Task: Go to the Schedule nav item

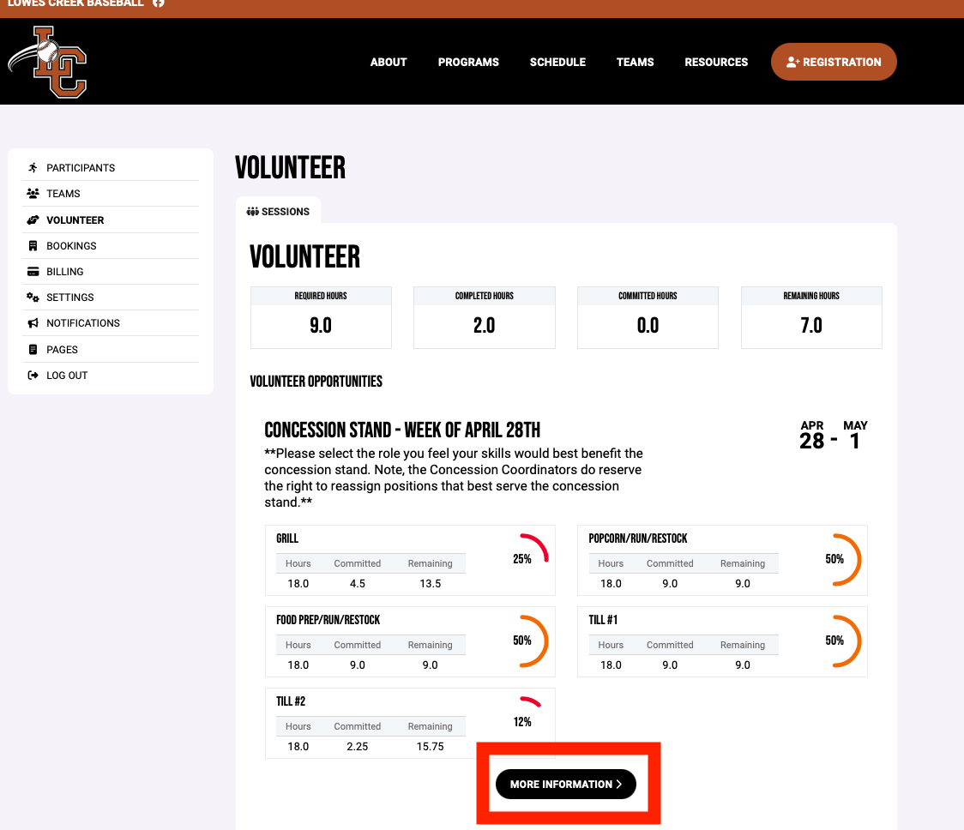Action: pos(557,62)
